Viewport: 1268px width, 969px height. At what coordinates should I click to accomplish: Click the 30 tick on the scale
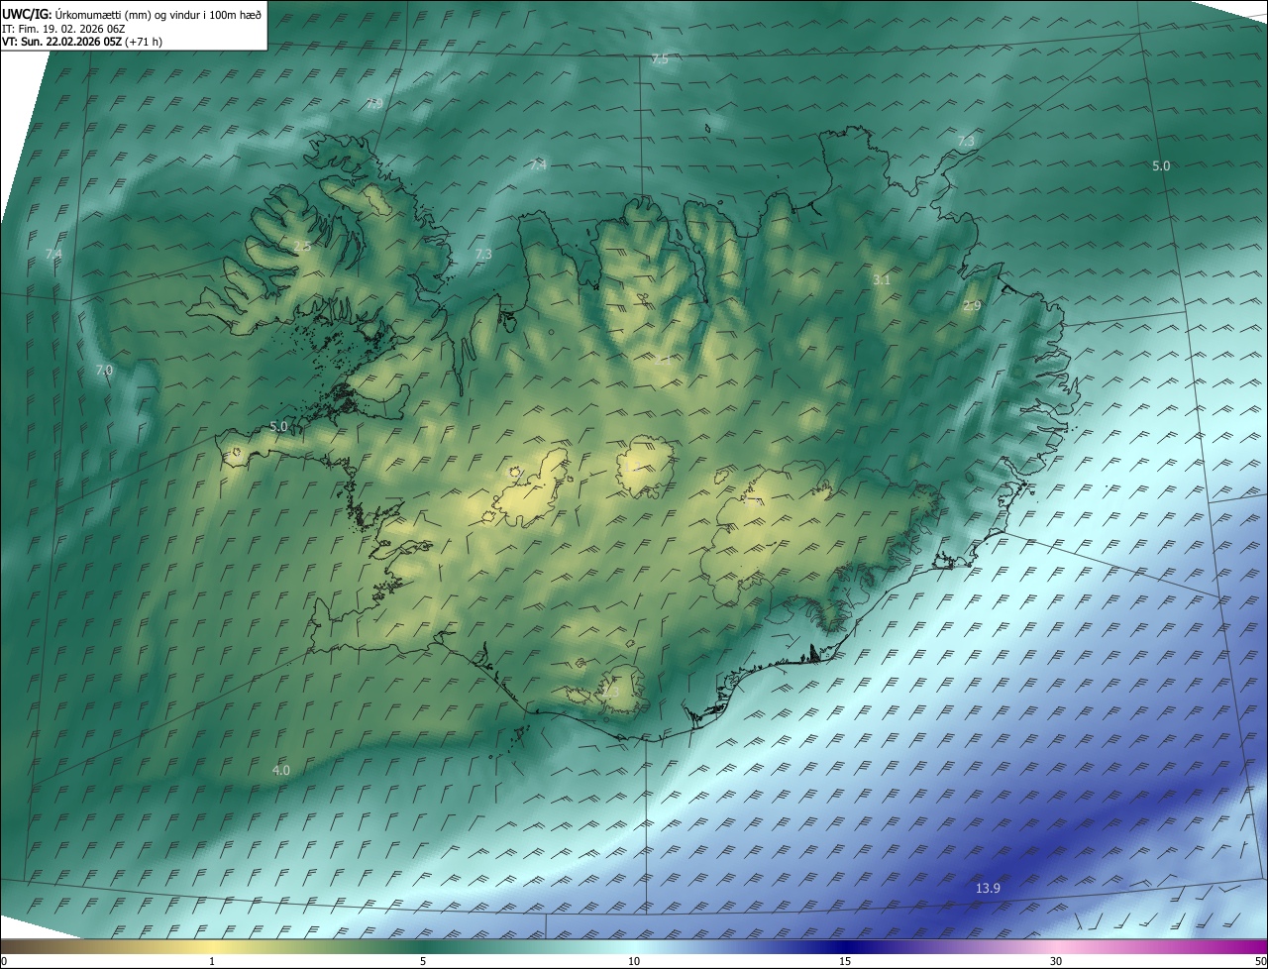[x=1056, y=961]
